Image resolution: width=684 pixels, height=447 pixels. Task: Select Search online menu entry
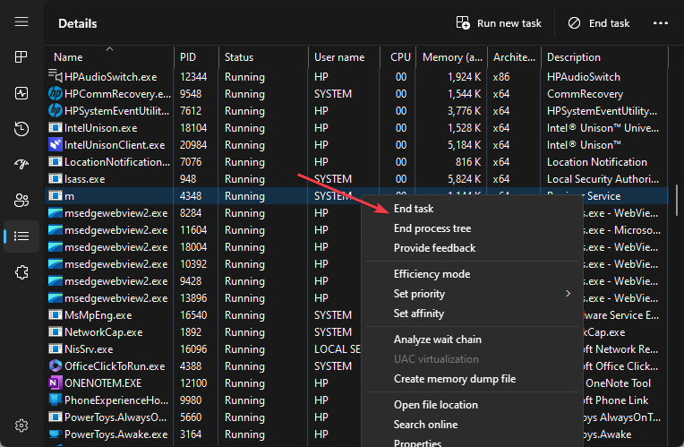click(472, 425)
